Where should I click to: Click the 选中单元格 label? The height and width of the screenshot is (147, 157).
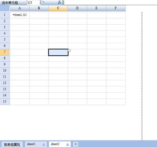(10, 3)
